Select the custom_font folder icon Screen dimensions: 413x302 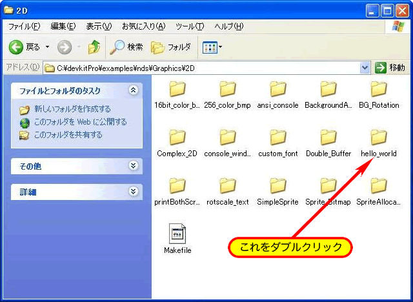pos(278,137)
